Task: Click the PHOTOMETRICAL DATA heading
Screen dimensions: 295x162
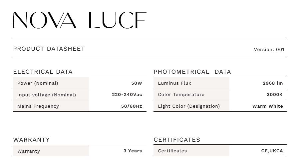Action: click(192, 72)
